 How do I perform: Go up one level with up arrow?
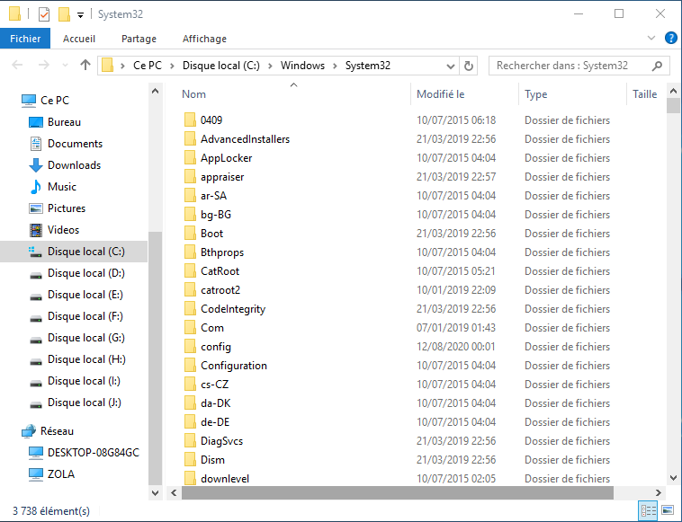tap(85, 66)
